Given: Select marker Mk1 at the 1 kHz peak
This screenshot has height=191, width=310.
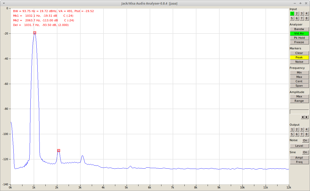Looking at the screenshot, I should point(35,33).
